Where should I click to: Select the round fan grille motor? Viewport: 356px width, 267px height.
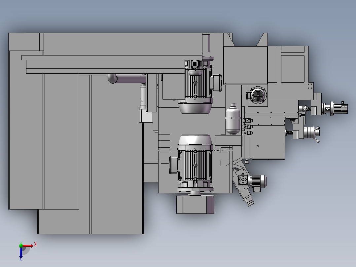tap(257, 95)
